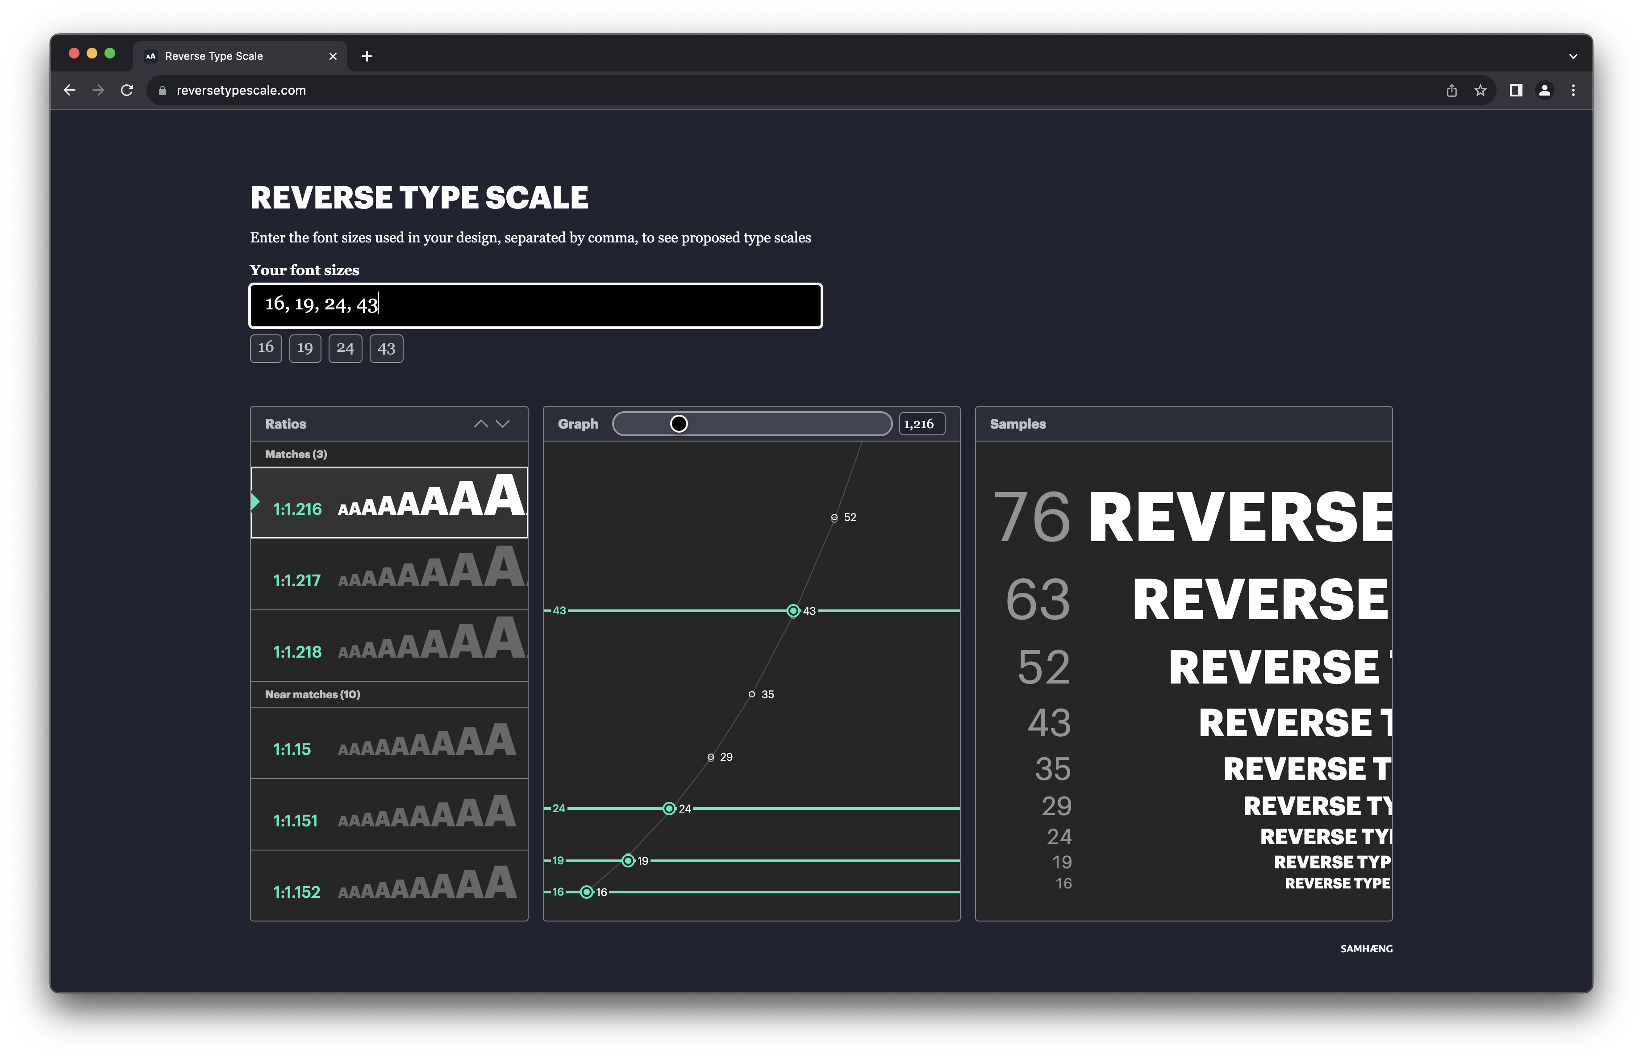
Task: Click the graph point labeled 29
Action: coord(710,757)
